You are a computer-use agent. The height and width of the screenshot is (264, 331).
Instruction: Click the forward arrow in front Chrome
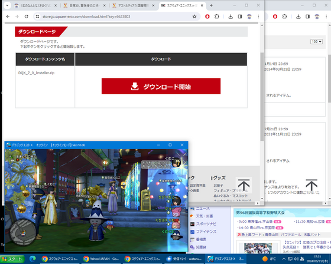(17, 16)
